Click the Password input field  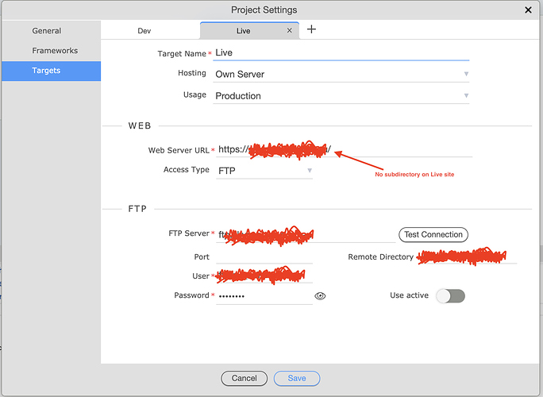tap(264, 295)
